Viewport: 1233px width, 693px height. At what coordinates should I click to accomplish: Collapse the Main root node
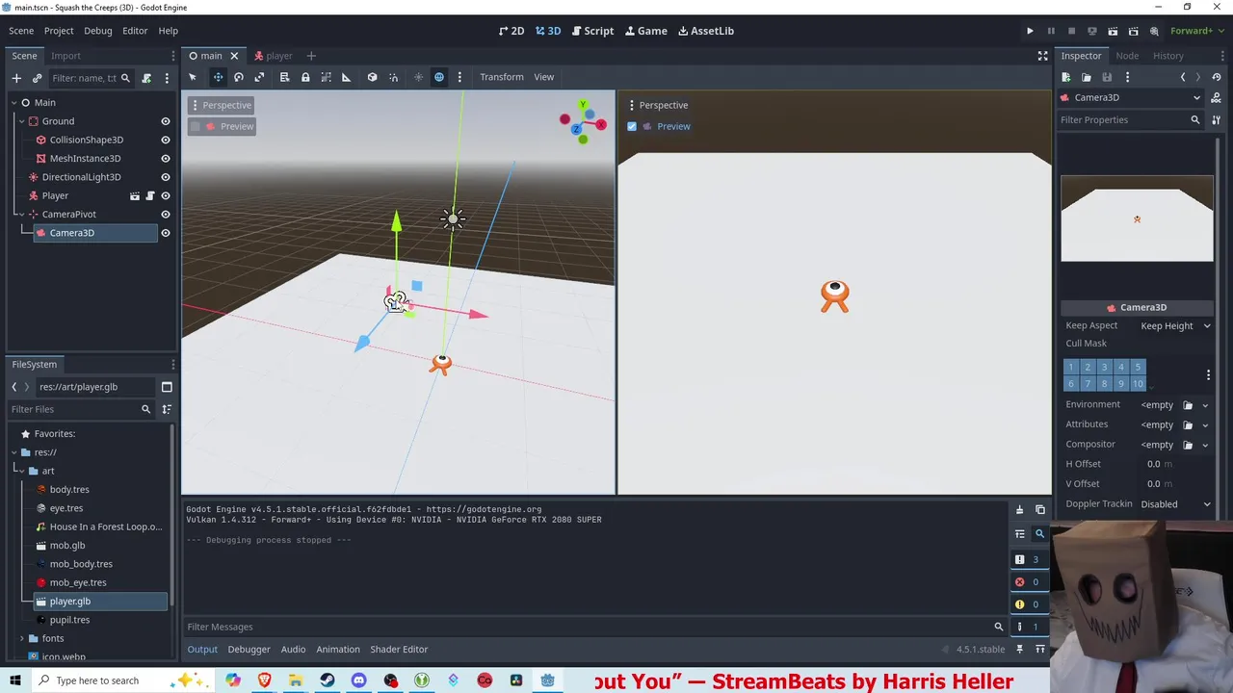pos(13,102)
